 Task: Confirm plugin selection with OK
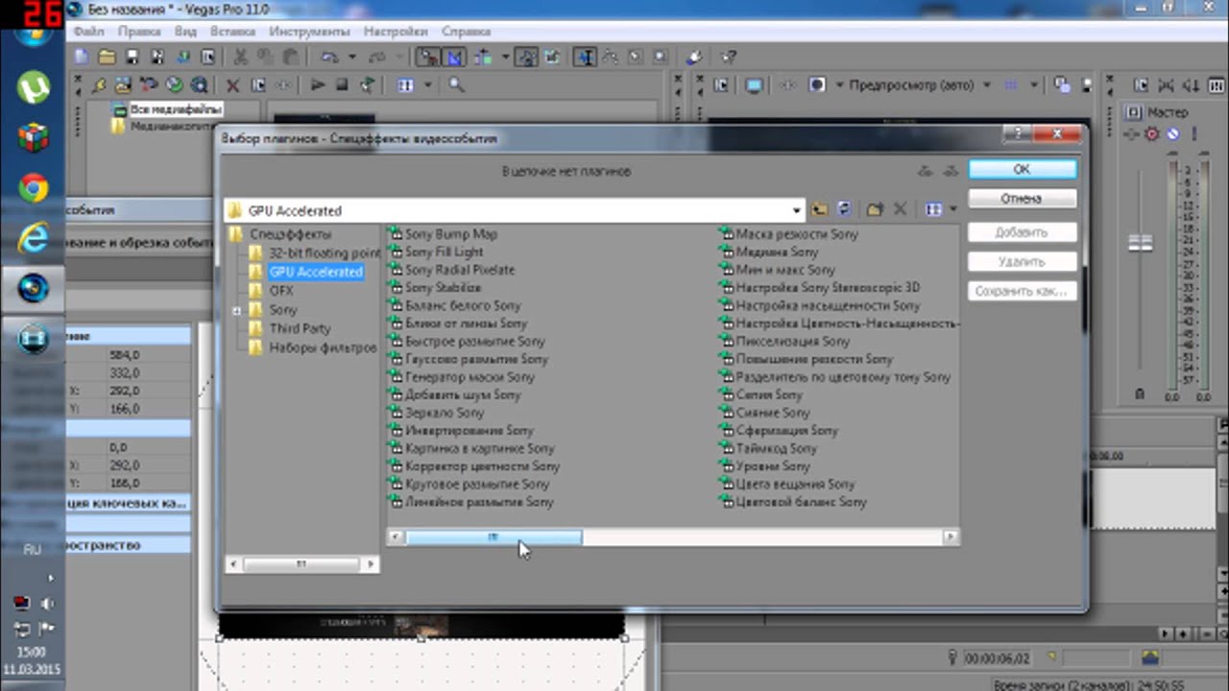1022,169
